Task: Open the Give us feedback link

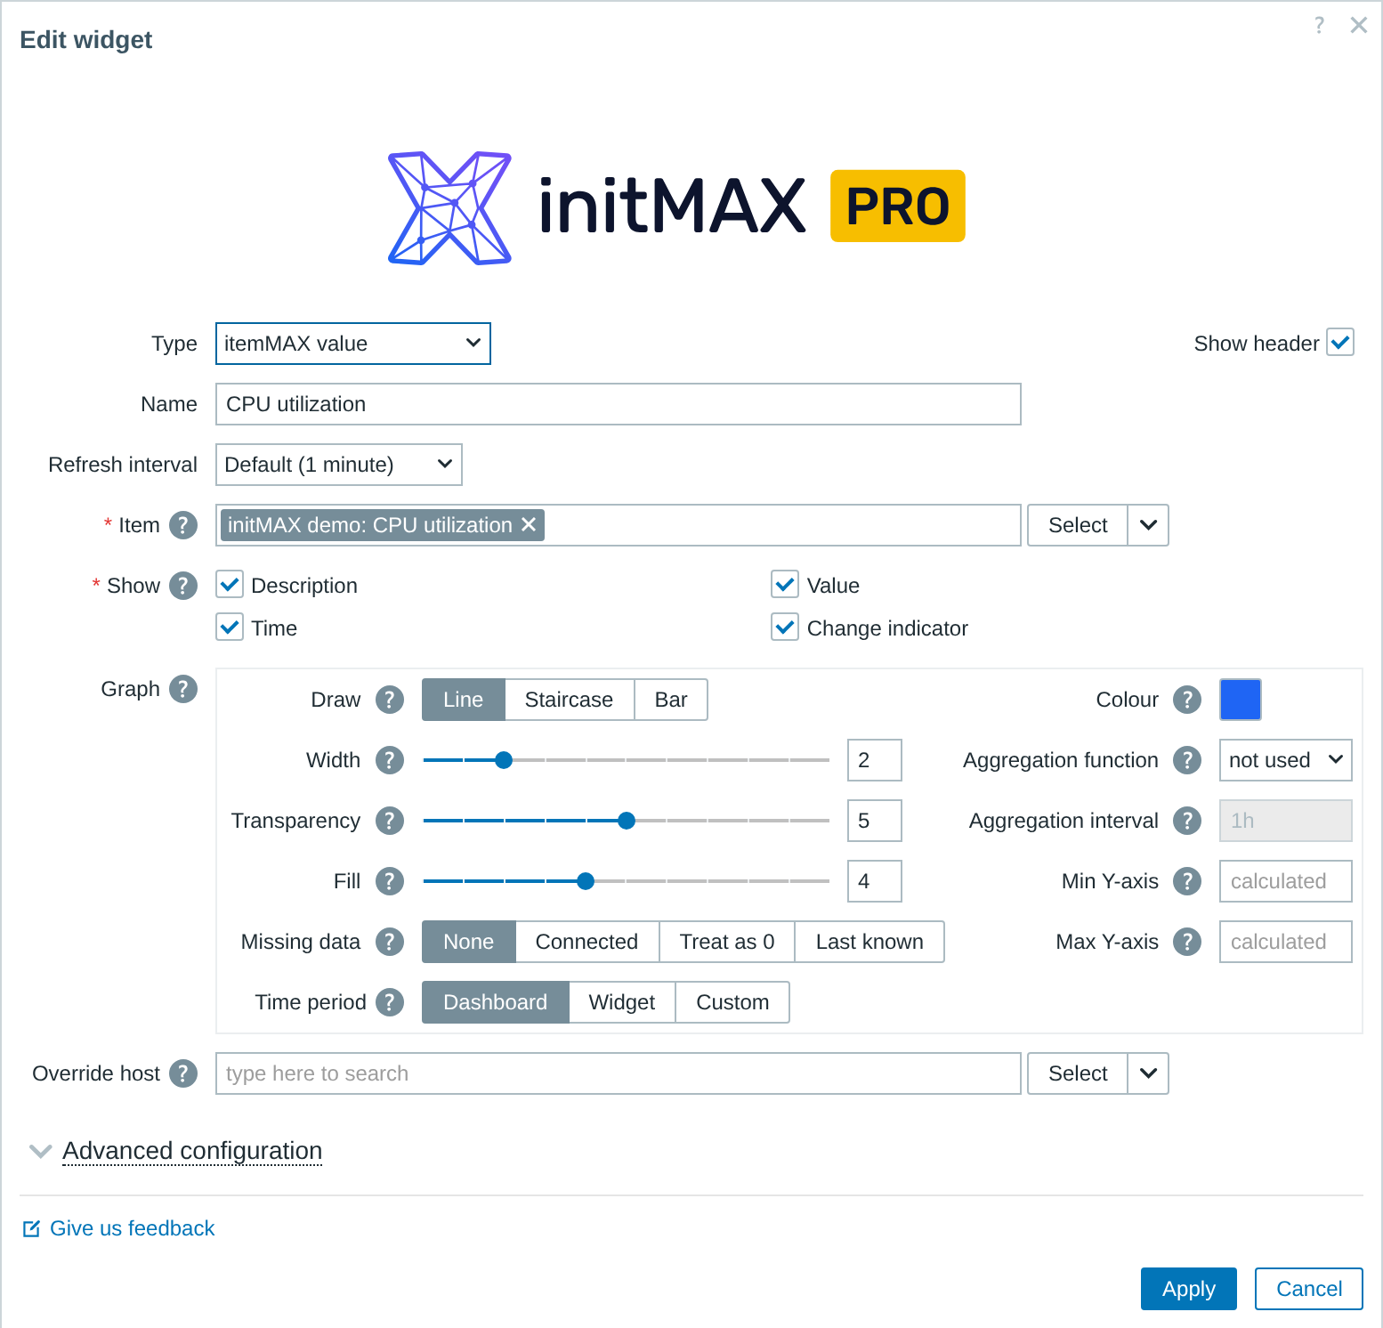Action: pyautogui.click(x=133, y=1228)
